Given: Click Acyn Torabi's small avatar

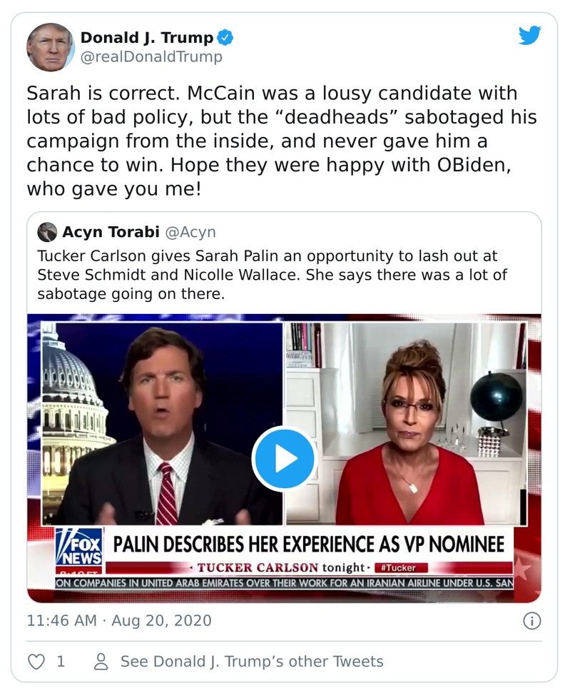Looking at the screenshot, I should 47,232.
